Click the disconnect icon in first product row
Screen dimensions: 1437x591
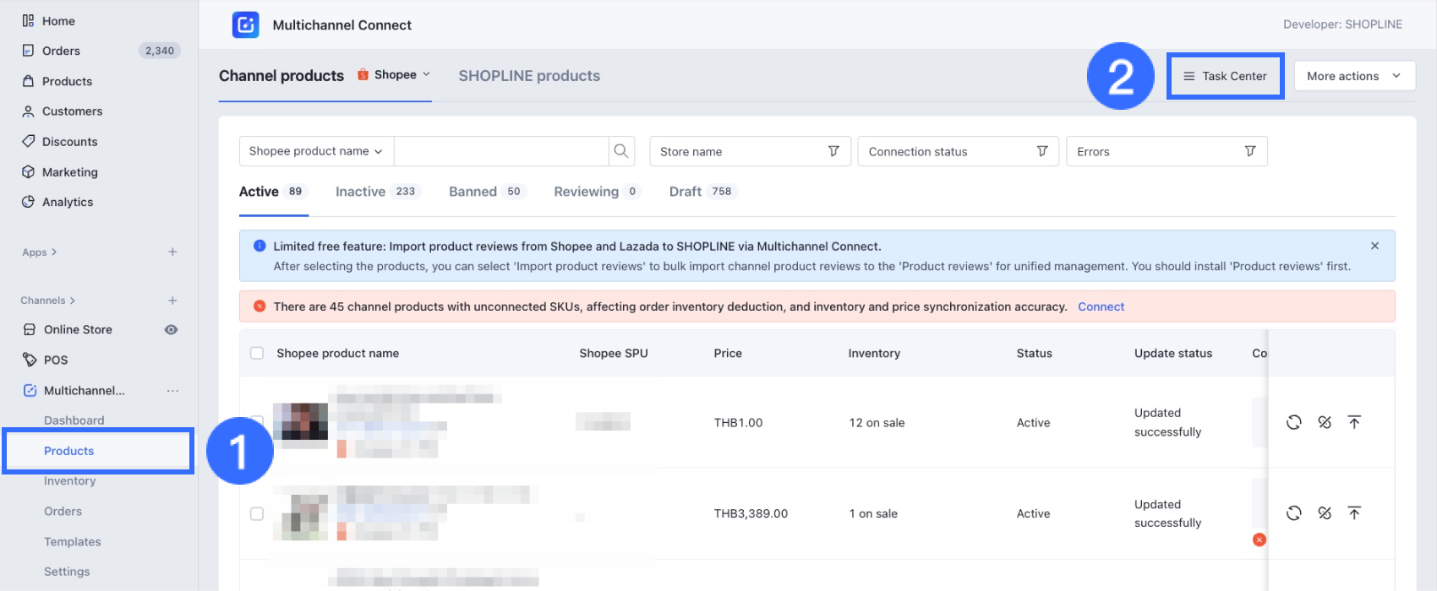click(x=1325, y=422)
